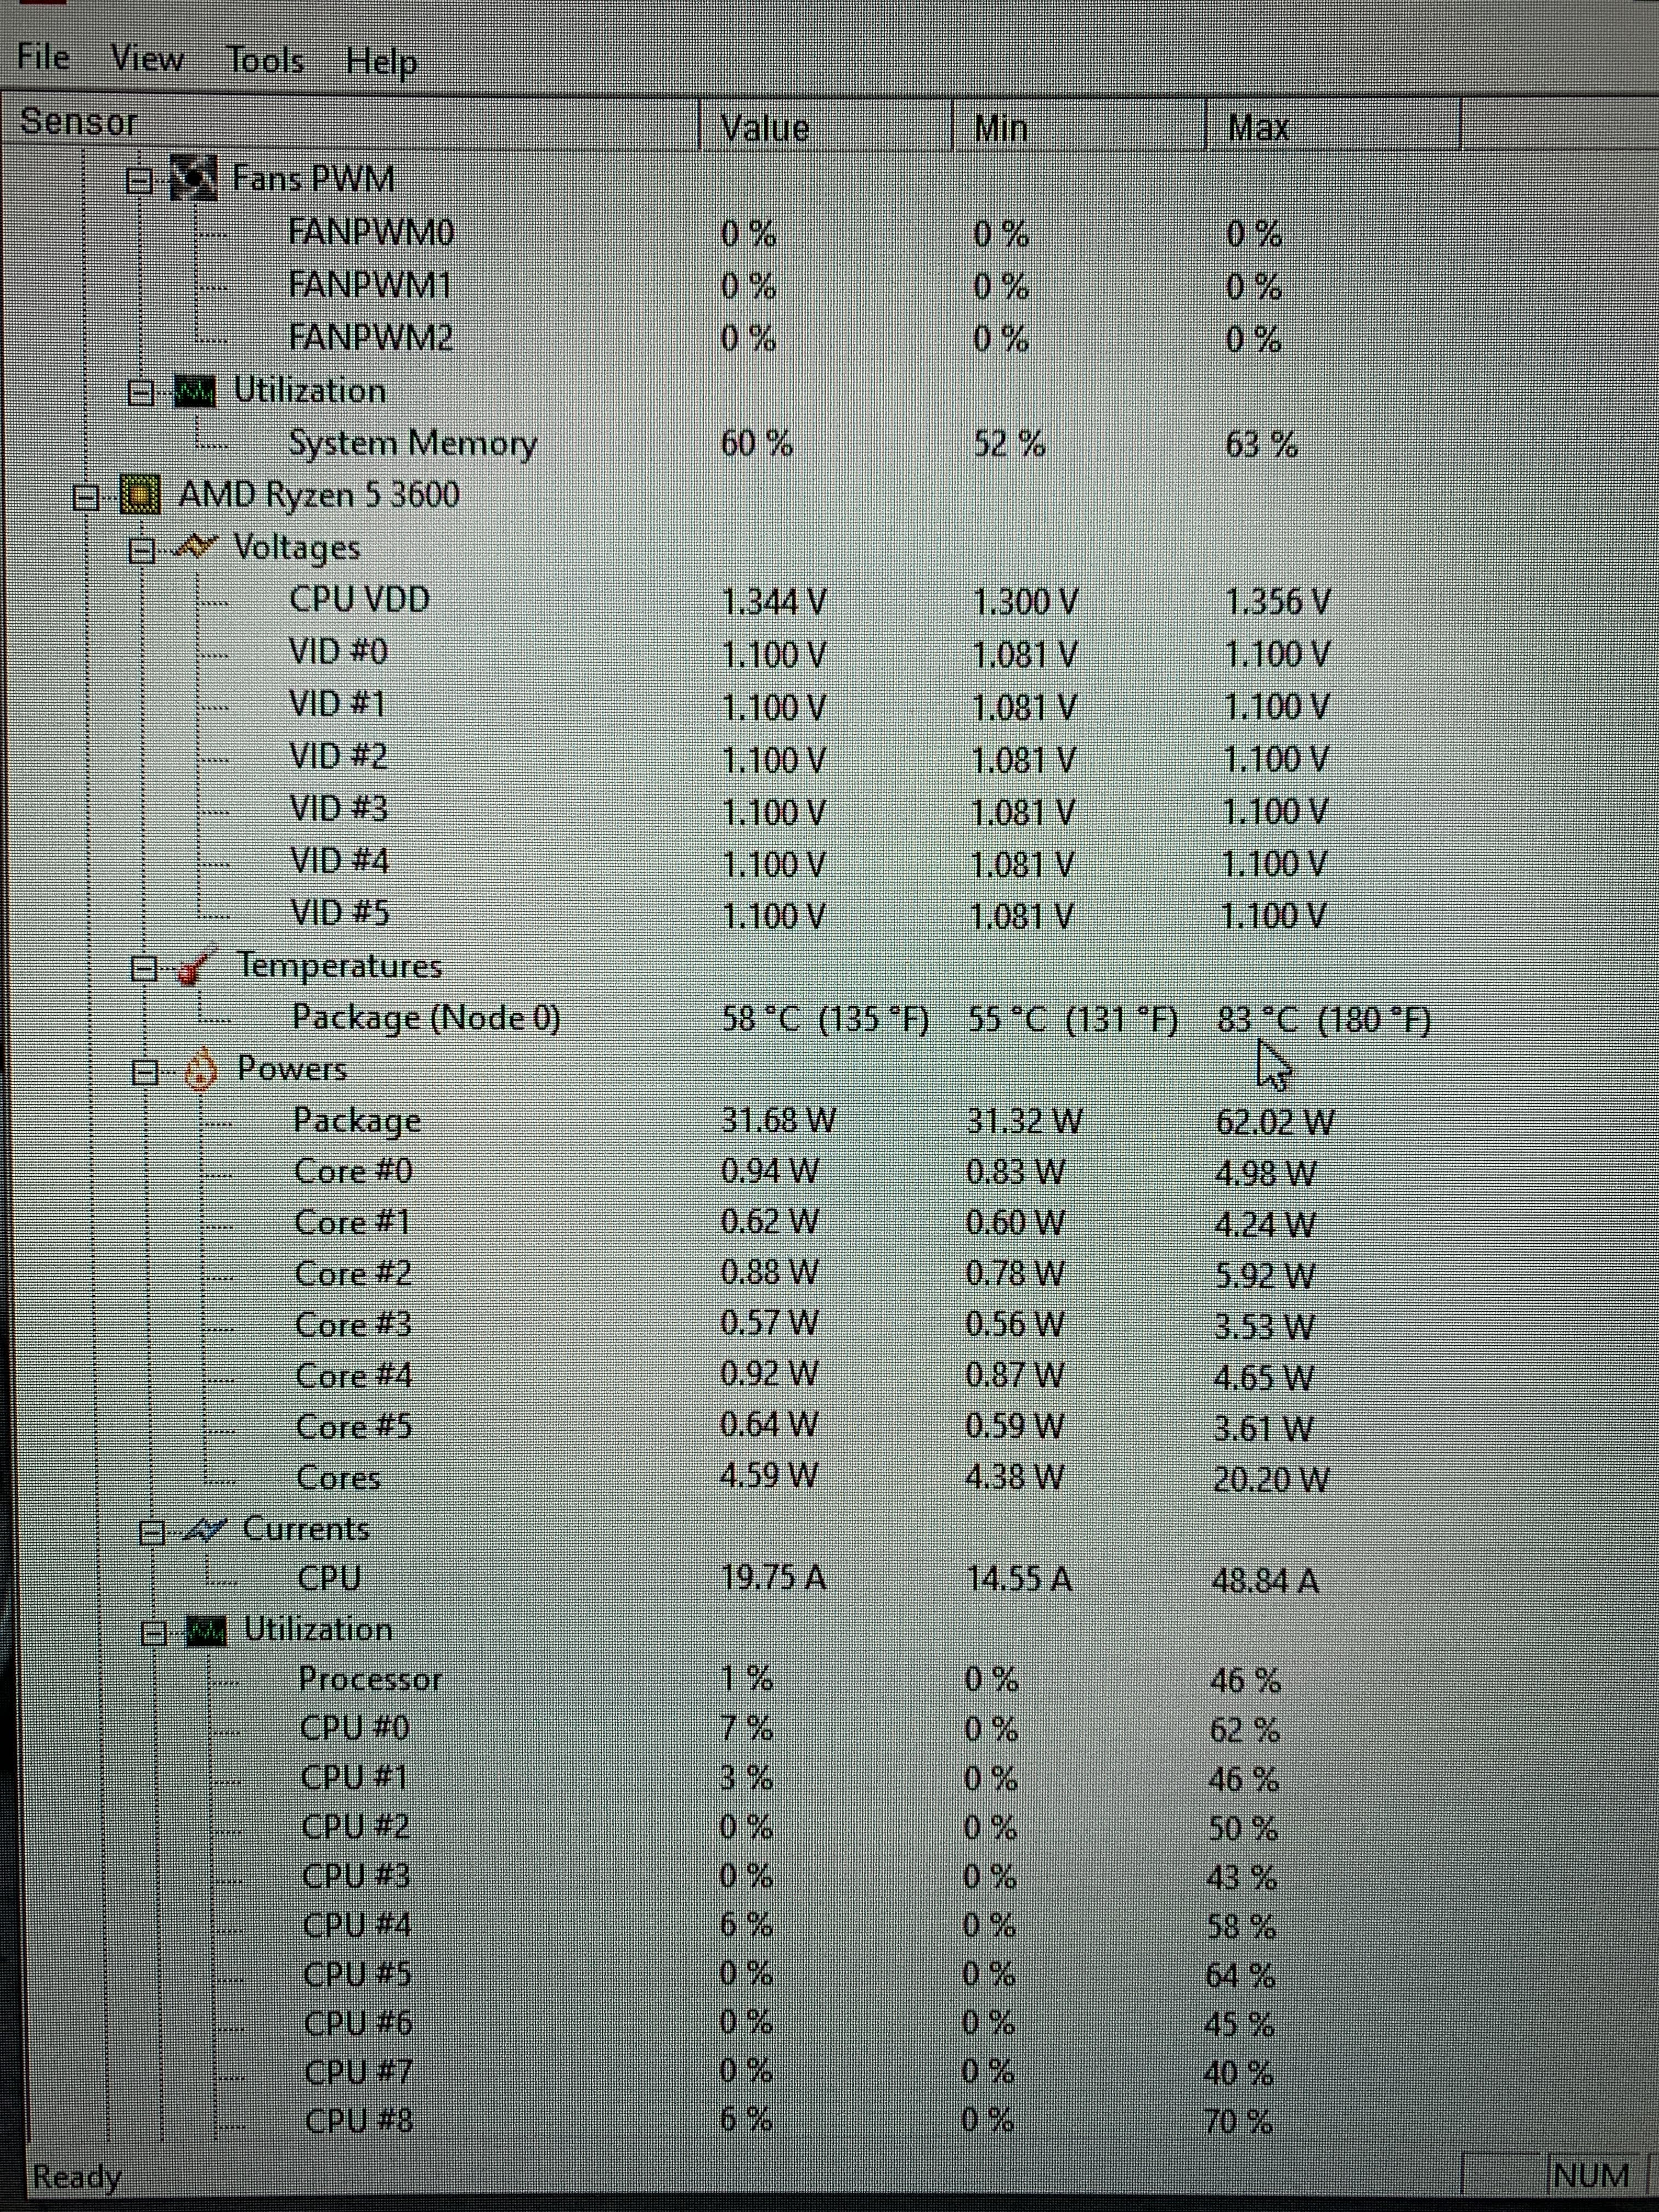Click the Currents wave icon
The width and height of the screenshot is (1659, 2212).
coord(205,1530)
